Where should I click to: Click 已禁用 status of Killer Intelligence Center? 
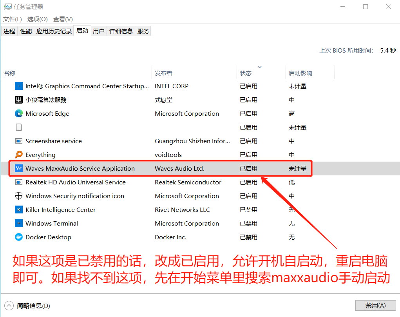pos(248,210)
